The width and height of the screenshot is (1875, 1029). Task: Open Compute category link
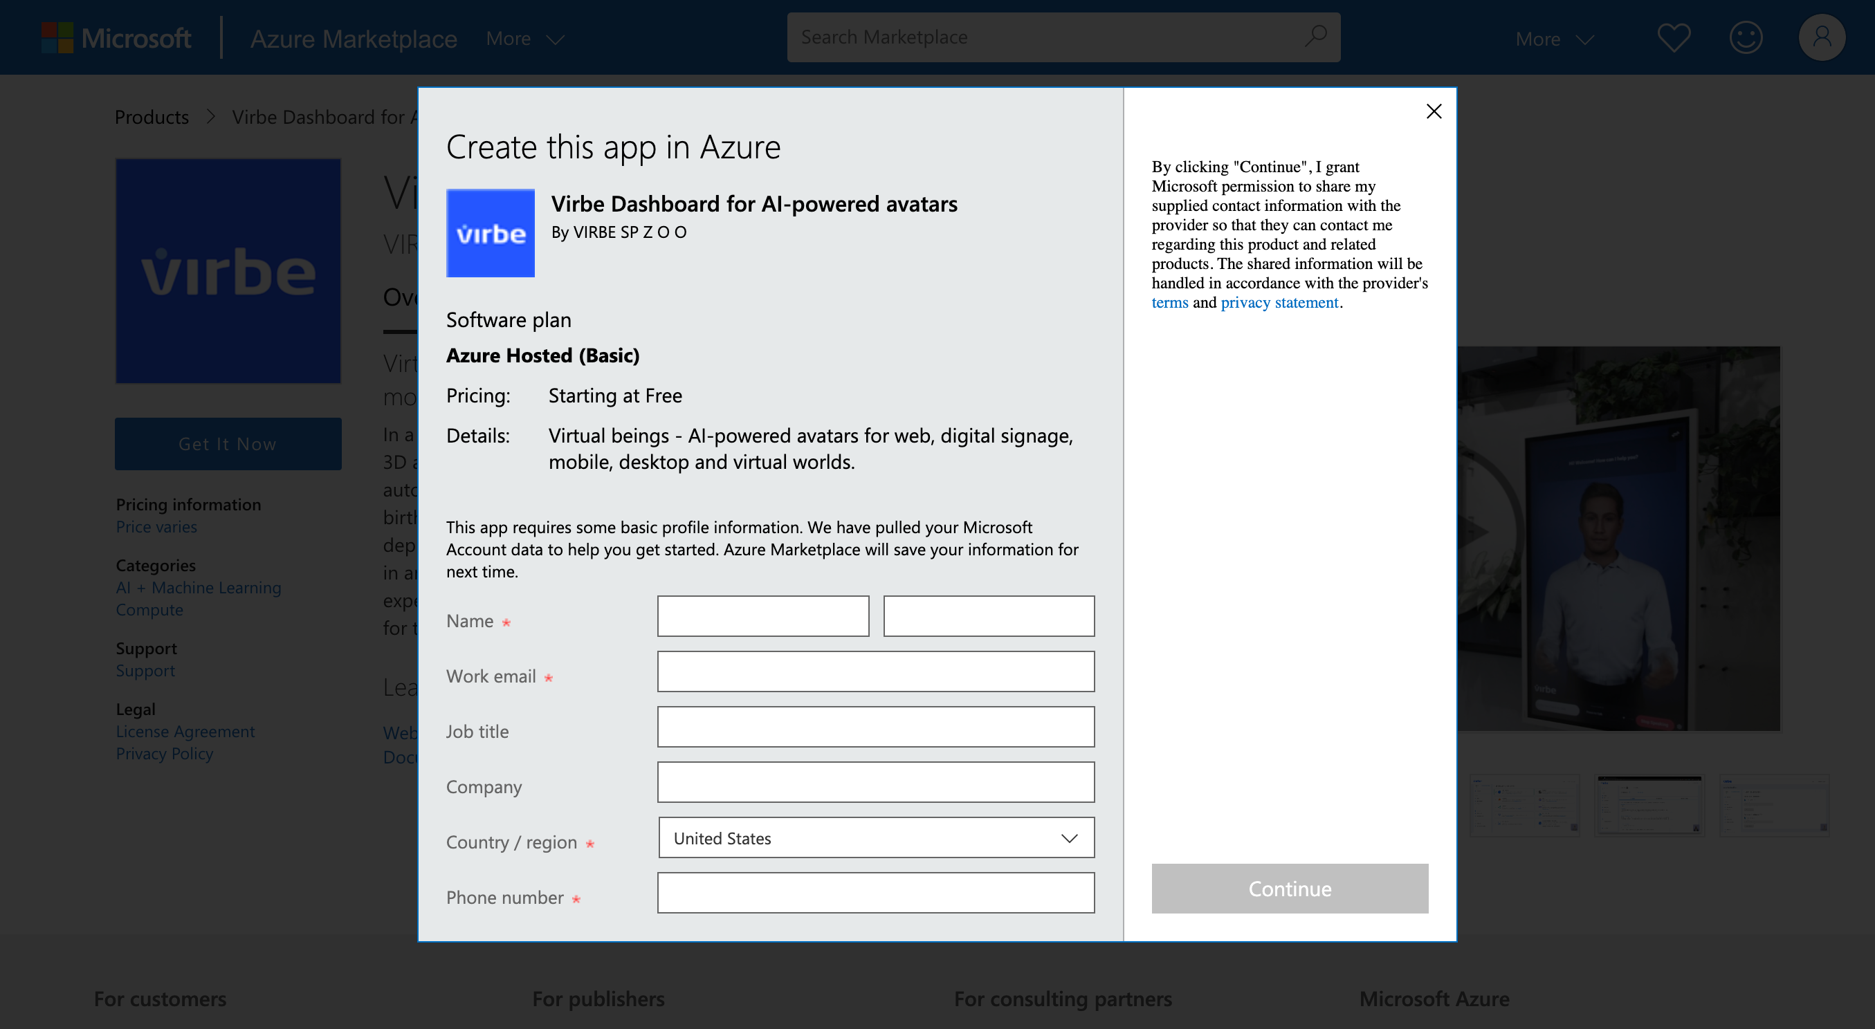(x=149, y=610)
